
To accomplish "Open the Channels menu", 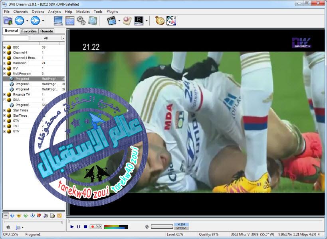I will point(20,12).
